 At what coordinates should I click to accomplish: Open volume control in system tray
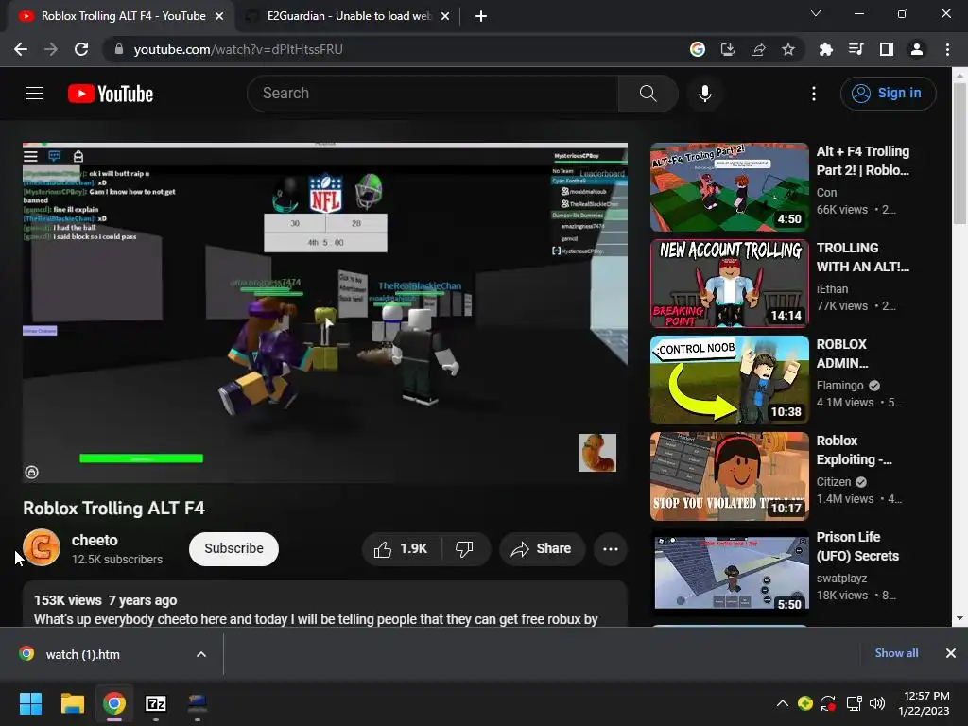tap(876, 703)
